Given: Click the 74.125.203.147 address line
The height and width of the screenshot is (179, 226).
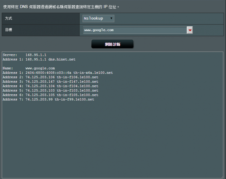Looking at the screenshot, I should pyautogui.click(x=50, y=82).
